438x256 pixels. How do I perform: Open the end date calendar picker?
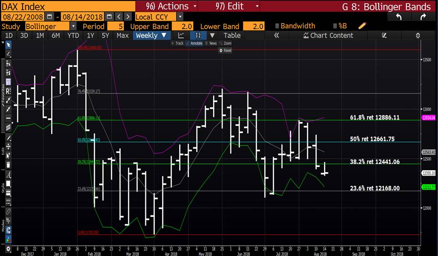[109, 16]
